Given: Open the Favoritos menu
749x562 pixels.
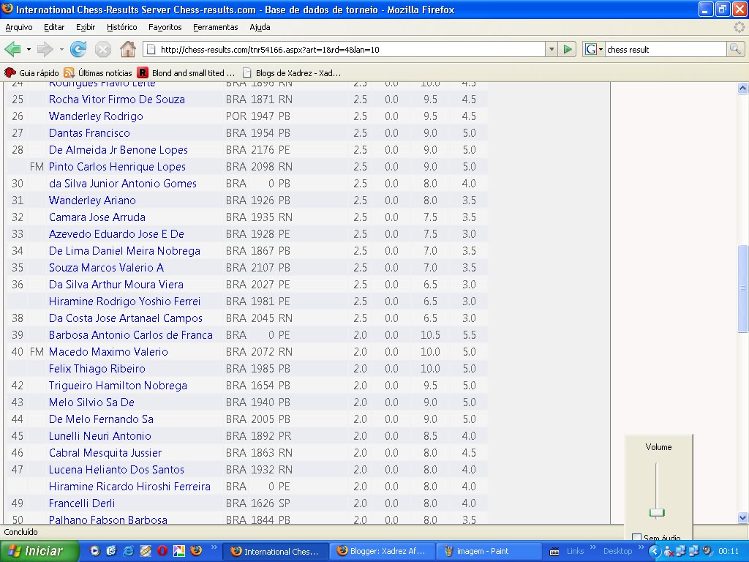Looking at the screenshot, I should pyautogui.click(x=165, y=27).
